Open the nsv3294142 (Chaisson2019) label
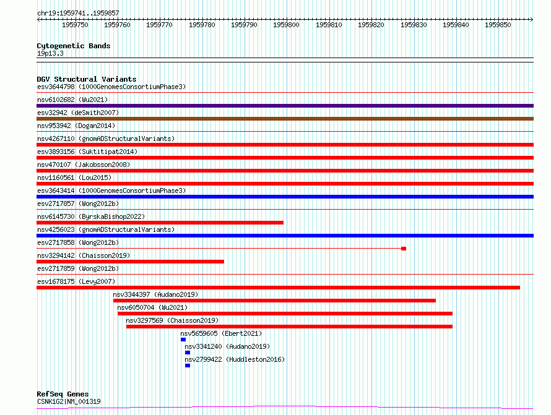This screenshot has height=415, width=551. point(84,255)
